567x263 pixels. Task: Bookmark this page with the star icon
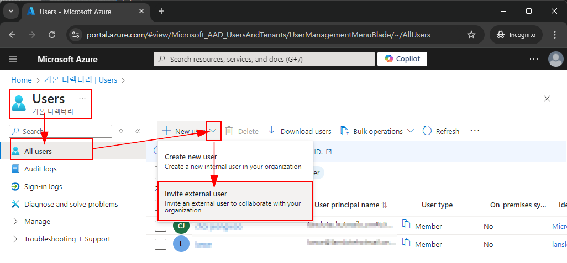click(x=471, y=35)
